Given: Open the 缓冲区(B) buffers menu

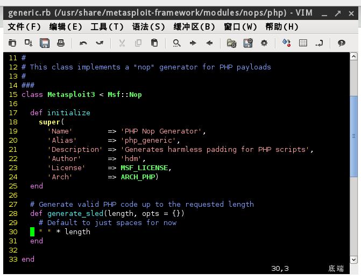Looking at the screenshot, I should (x=194, y=27).
